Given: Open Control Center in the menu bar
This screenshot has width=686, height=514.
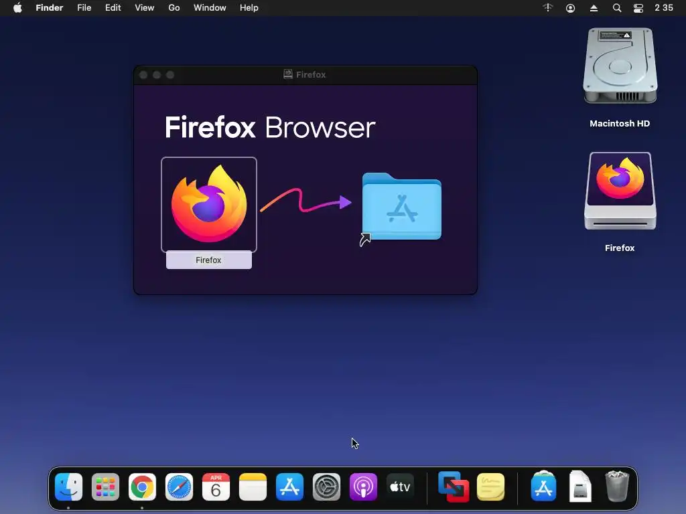Looking at the screenshot, I should [638, 8].
